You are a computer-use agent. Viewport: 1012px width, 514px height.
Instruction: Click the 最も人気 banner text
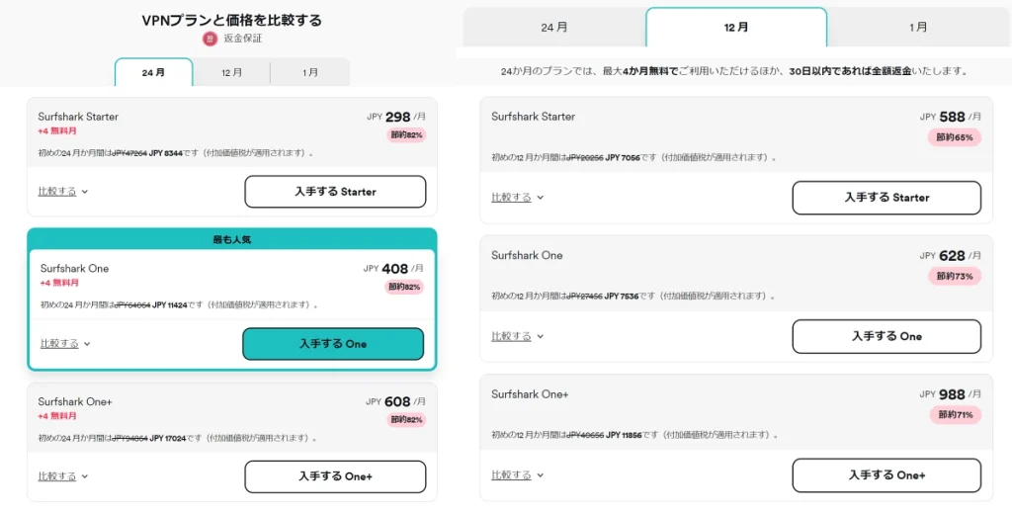[231, 239]
